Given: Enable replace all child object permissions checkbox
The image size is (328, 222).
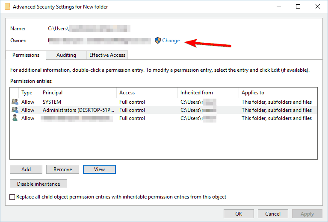Looking at the screenshot, I should click(x=12, y=197).
